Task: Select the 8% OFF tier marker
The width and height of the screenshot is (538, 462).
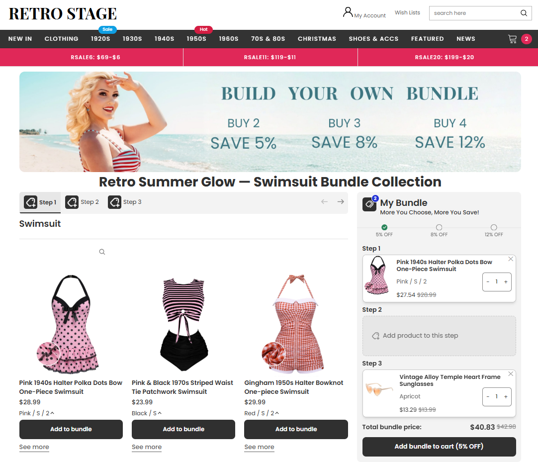Action: tap(439, 227)
